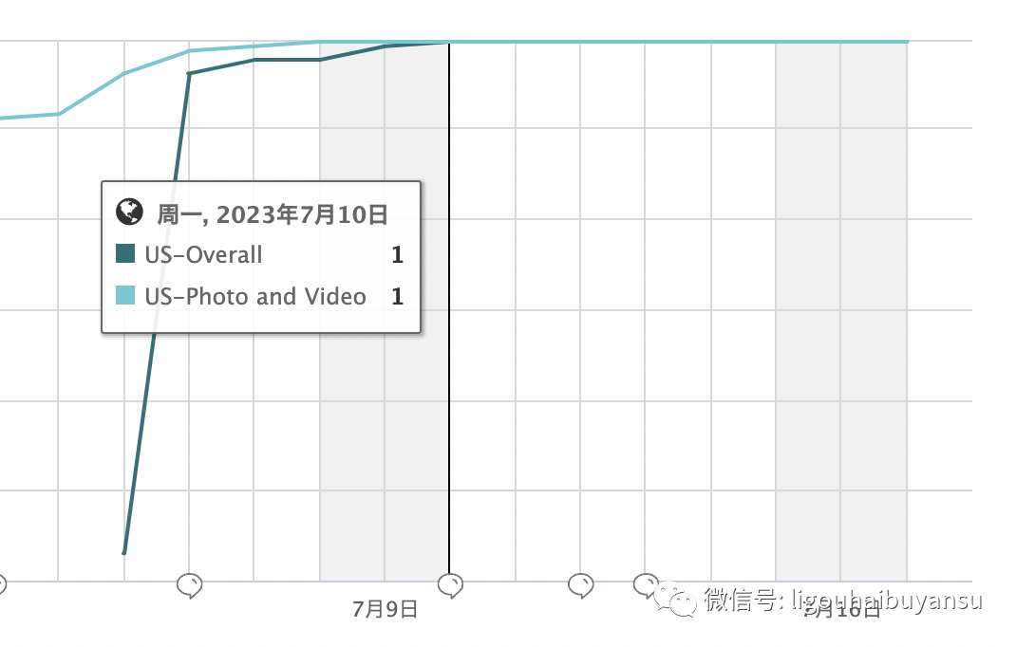Click the globe icon in the tooltip

[x=129, y=212]
